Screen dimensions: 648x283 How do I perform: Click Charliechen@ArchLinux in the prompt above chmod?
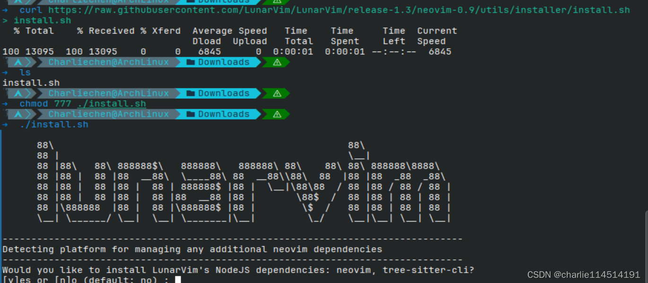point(108,94)
